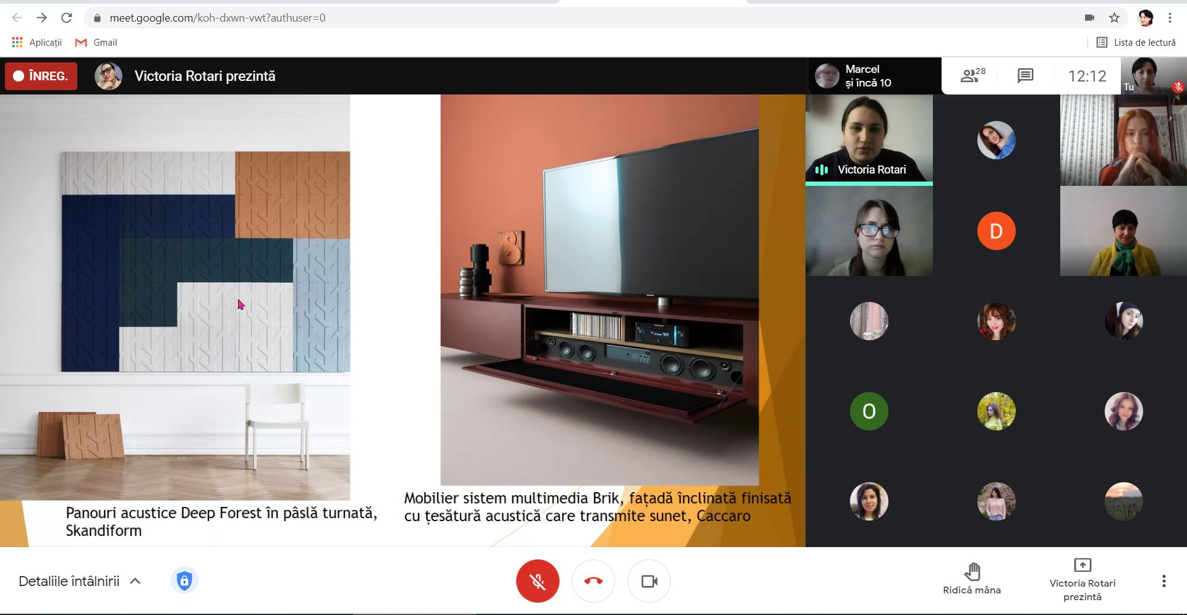Open more options three-dot menu in Meet
The width and height of the screenshot is (1187, 615).
1164,581
